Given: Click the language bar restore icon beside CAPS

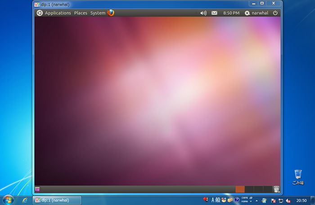Looking at the screenshot, I should [251, 198].
